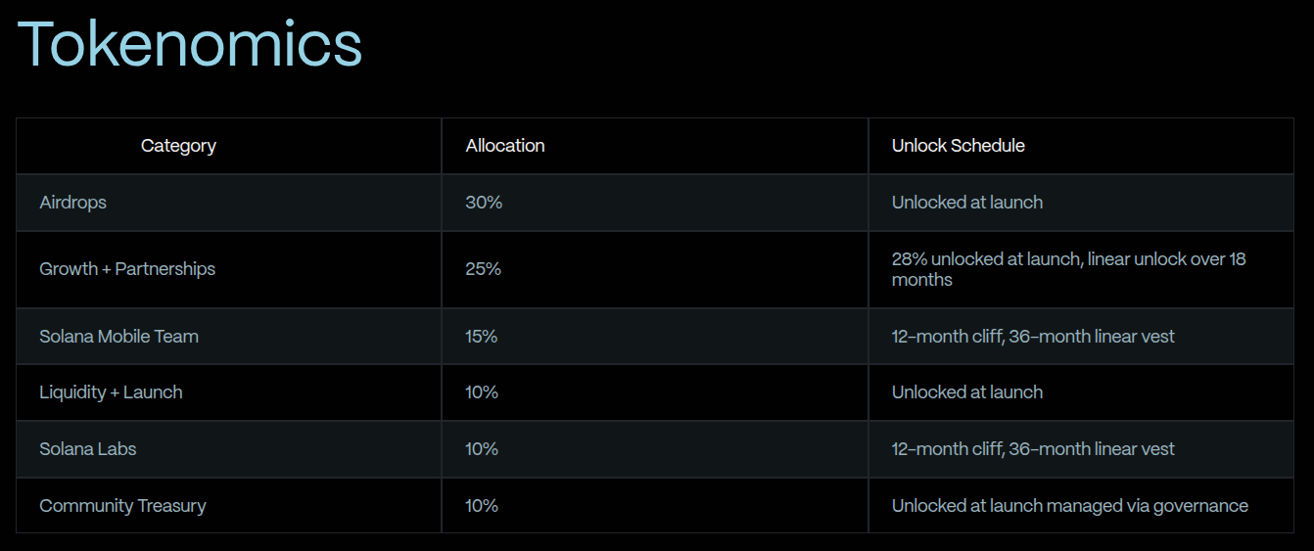Click the Unlock Schedule column header
This screenshot has width=1314, height=551.
958,146
